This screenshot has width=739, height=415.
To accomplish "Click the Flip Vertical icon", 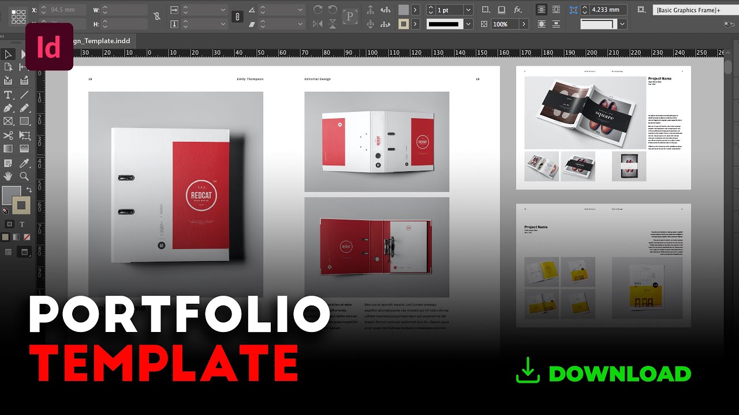I will (333, 24).
